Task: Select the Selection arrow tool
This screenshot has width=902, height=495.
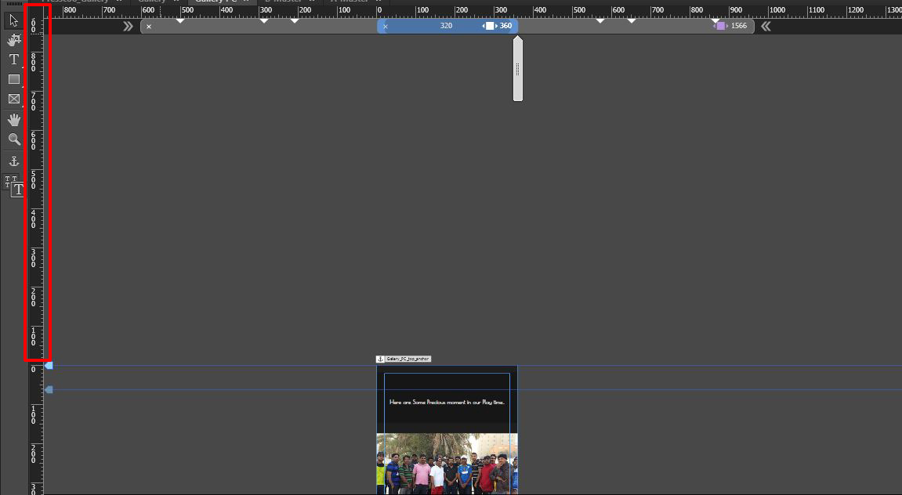Action: click(14, 20)
